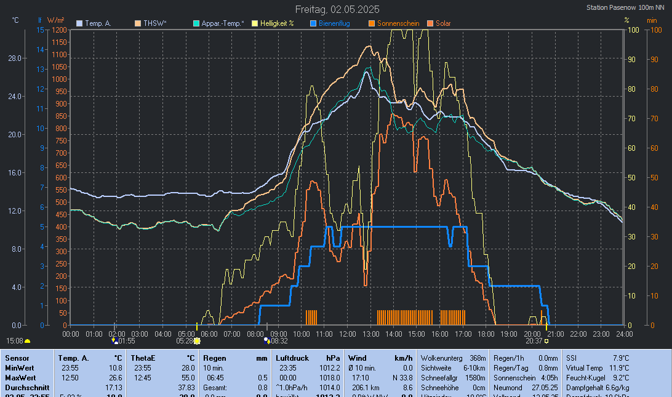The width and height of the screenshot is (672, 397).
Task: Click the '08:32' moonrise time label
Action: [x=279, y=341]
